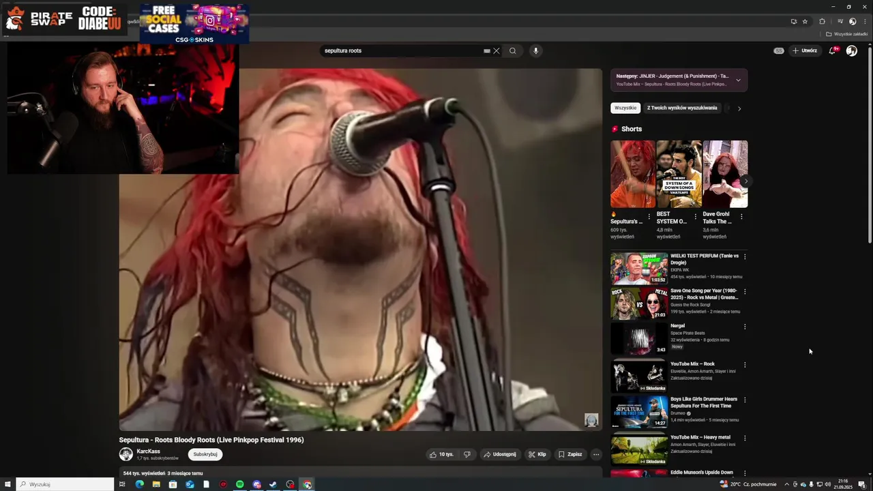Dislike the video with thumbs down
873x491 pixels.
[x=467, y=454]
